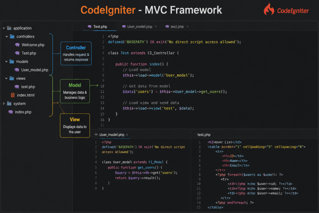The width and height of the screenshot is (319, 213).
Task: Click the controllers folder icon
Action: (x=12, y=36)
